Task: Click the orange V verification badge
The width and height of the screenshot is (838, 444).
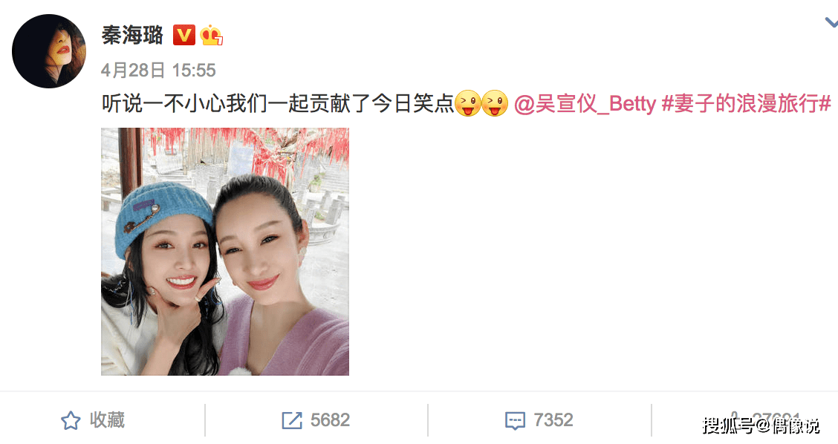Action: 183,35
